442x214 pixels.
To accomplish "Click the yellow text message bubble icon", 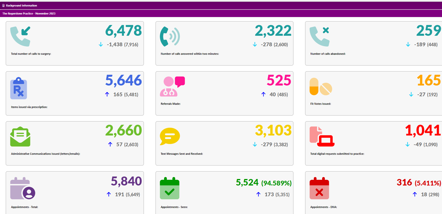I will [170, 136].
